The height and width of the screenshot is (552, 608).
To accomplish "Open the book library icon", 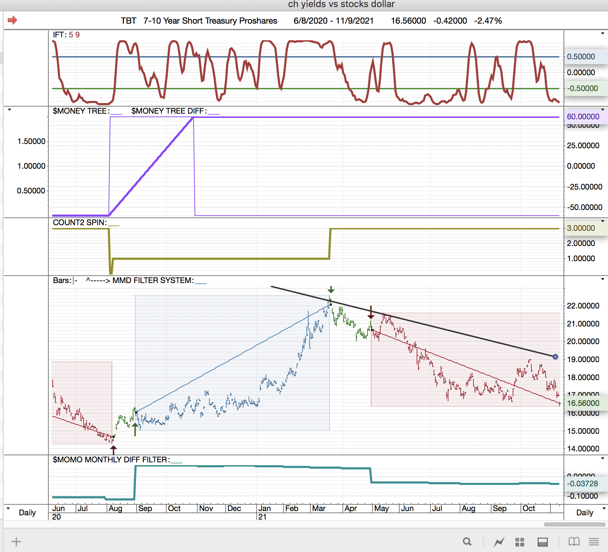I will pos(574,541).
